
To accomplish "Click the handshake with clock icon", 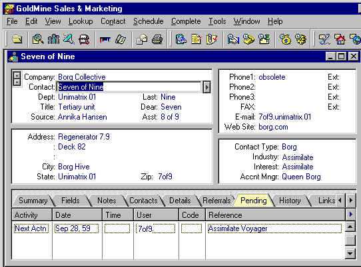I will tap(233, 39).
